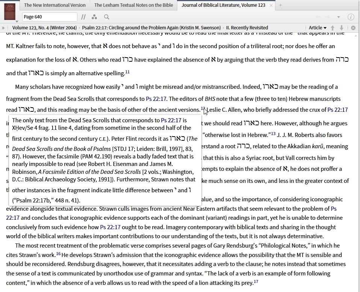The image size is (360, 292).
Task: Open Ps 22:17 link after addressed the crux of
Action: 337,109
